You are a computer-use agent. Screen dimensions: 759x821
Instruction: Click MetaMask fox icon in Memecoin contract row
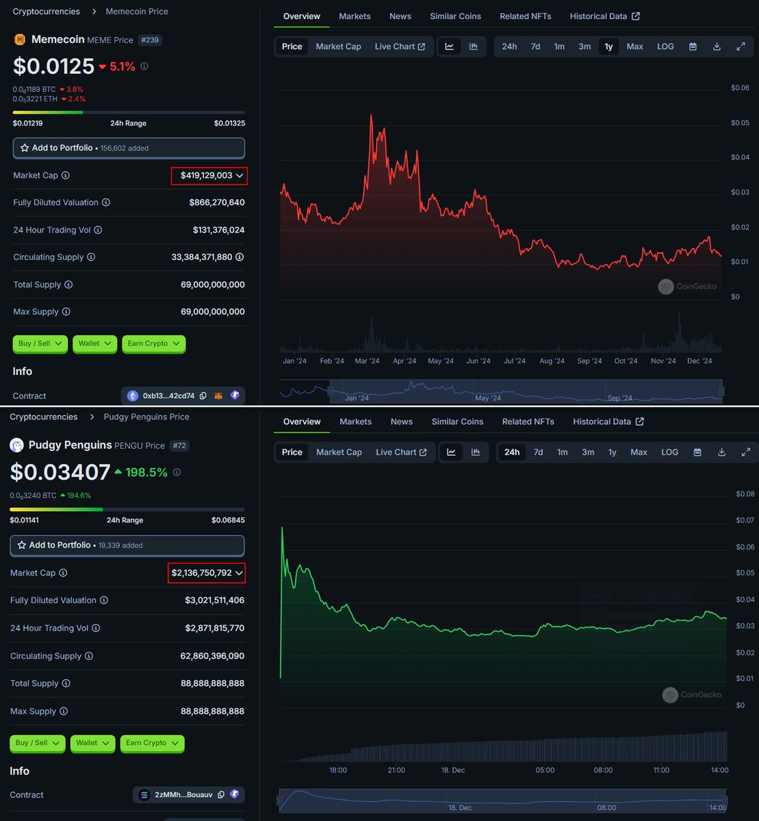(x=219, y=395)
